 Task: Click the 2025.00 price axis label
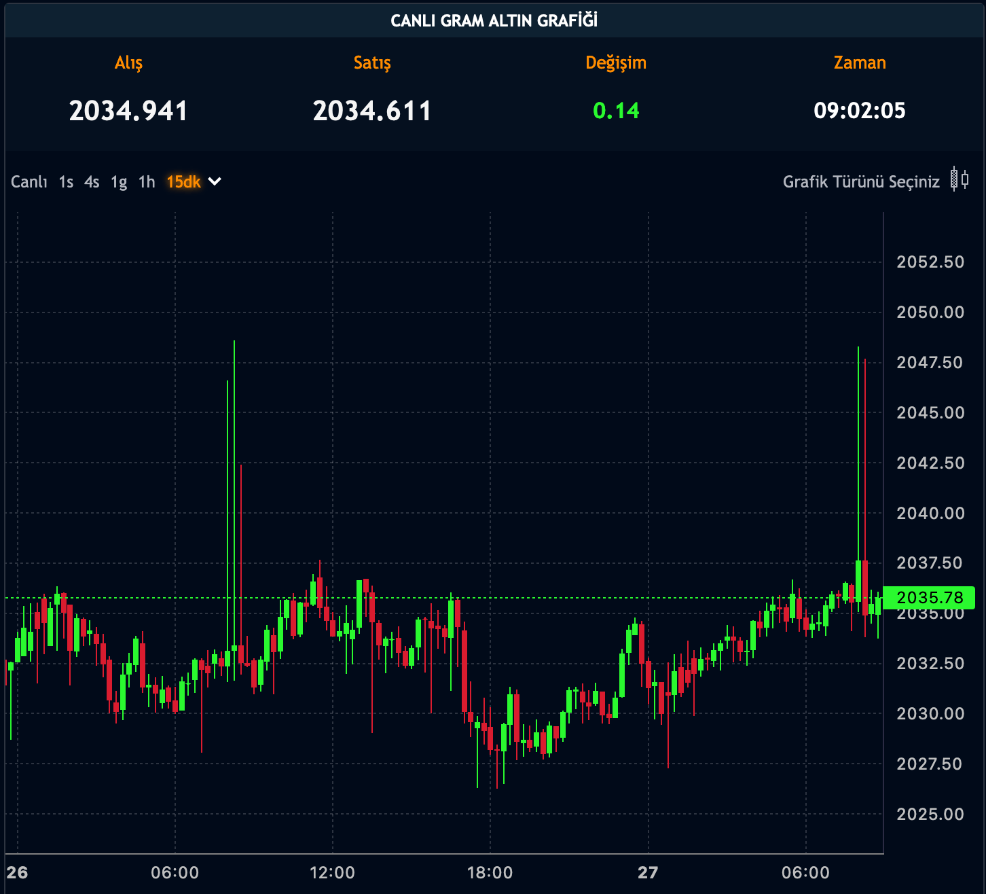tap(930, 814)
